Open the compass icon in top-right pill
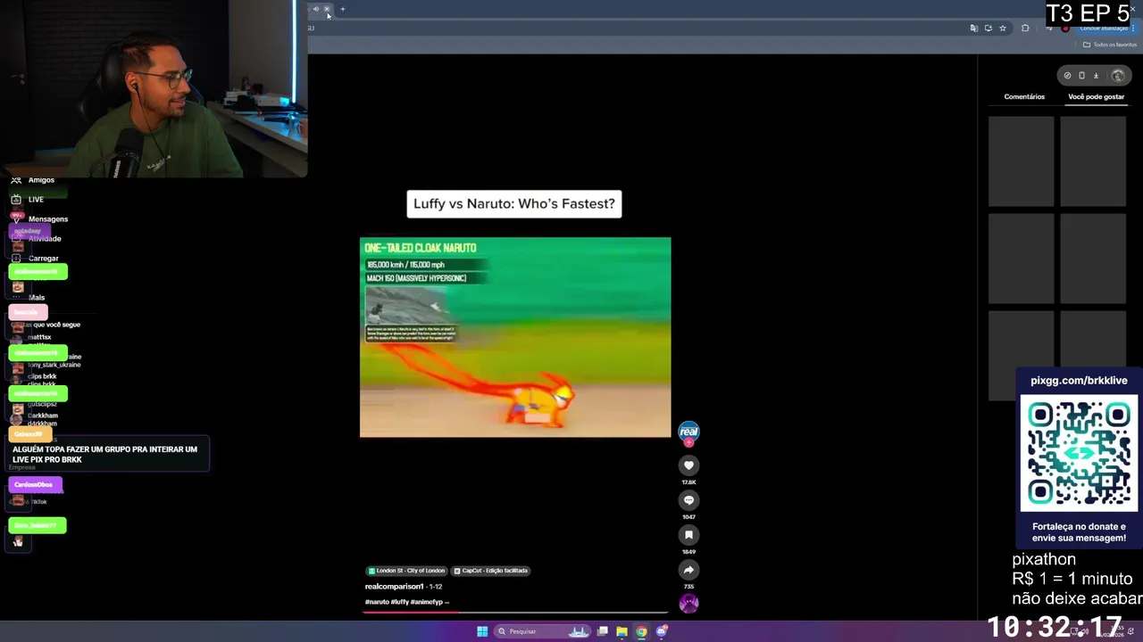The width and height of the screenshot is (1143, 642). pyautogui.click(x=1067, y=76)
